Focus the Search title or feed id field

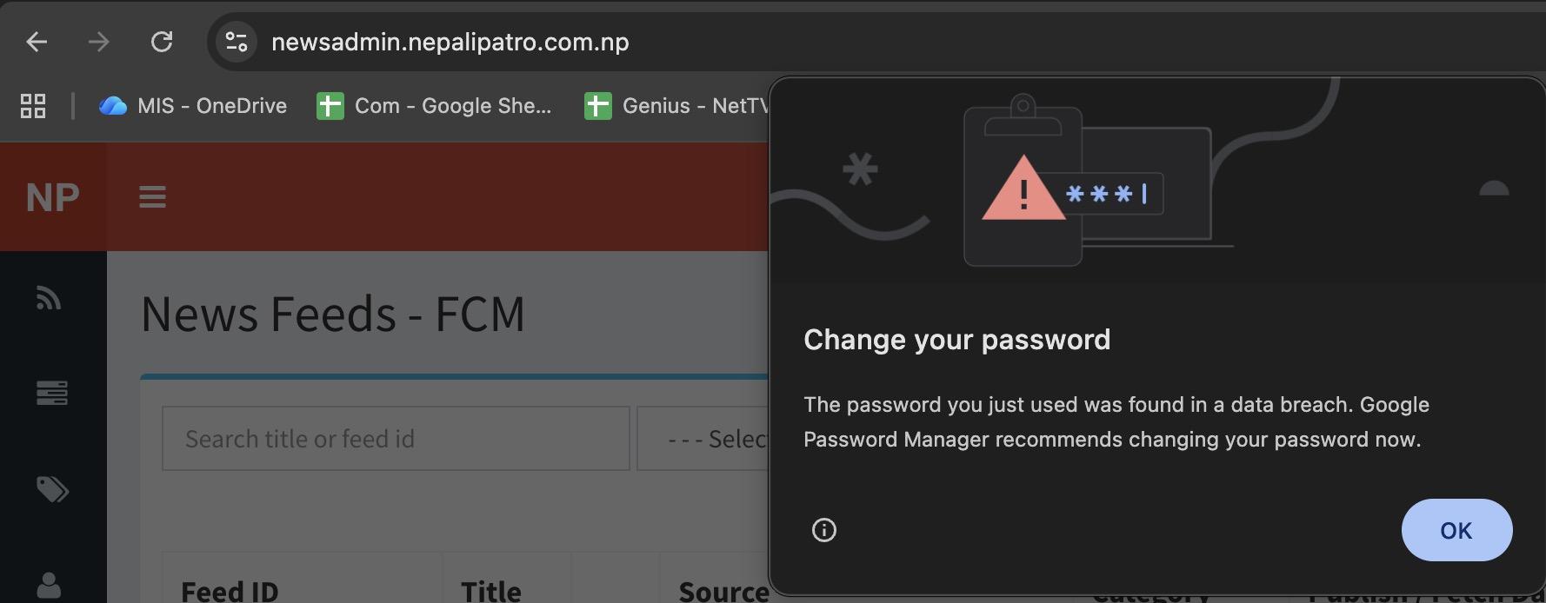click(396, 439)
